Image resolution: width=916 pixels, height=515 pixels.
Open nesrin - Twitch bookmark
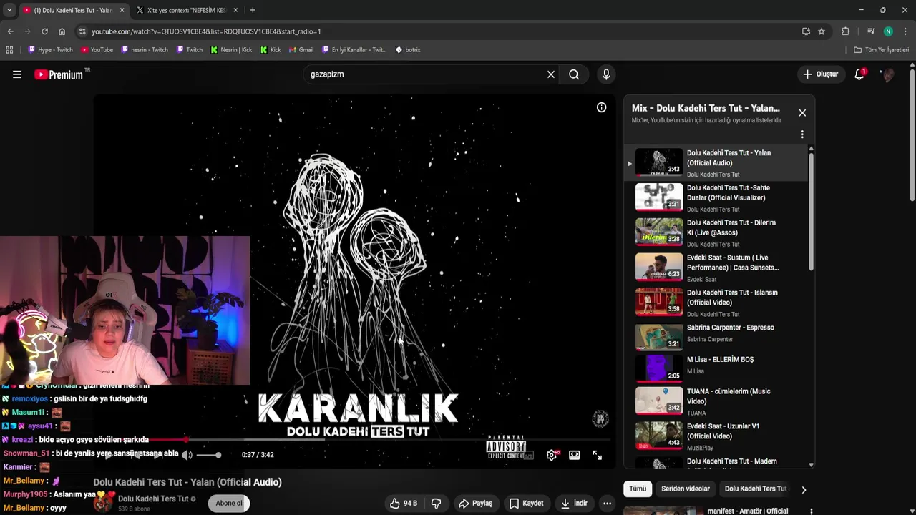point(145,50)
